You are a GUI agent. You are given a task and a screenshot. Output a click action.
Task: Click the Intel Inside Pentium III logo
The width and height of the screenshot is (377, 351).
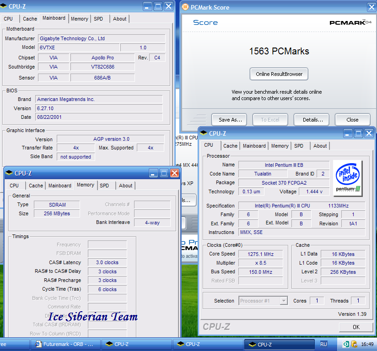pyautogui.click(x=348, y=178)
